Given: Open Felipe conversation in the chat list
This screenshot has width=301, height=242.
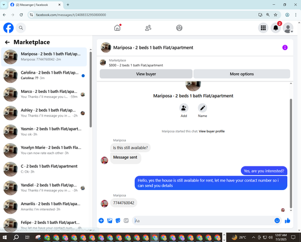Looking at the screenshot, I should pos(44,224).
